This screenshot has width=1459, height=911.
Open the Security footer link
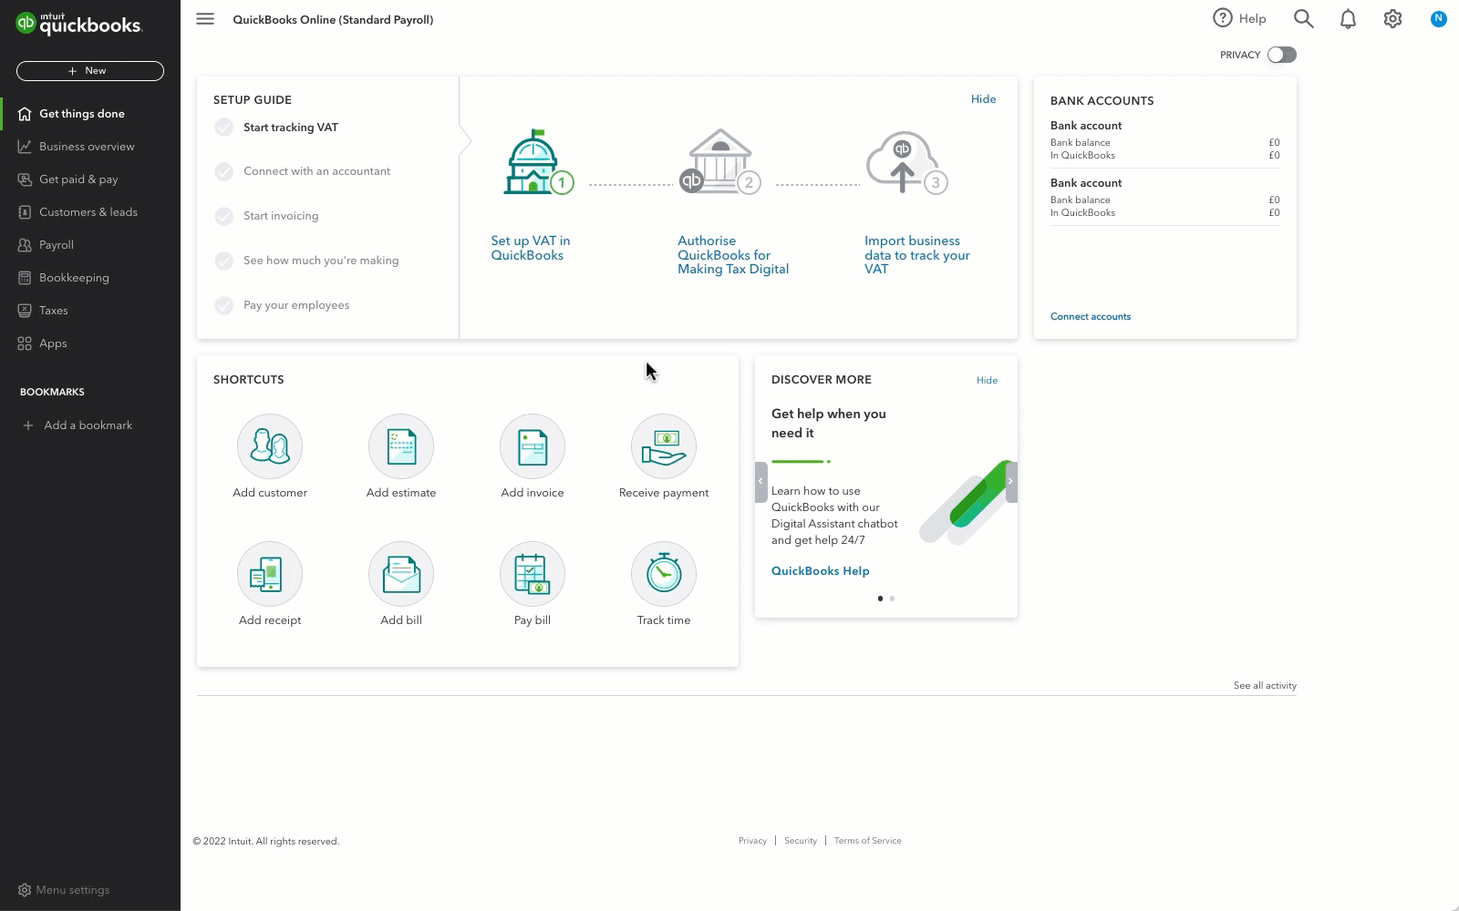[801, 841]
